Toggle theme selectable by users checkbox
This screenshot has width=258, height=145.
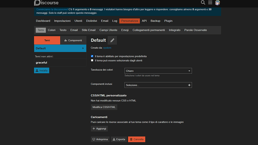[92, 60]
